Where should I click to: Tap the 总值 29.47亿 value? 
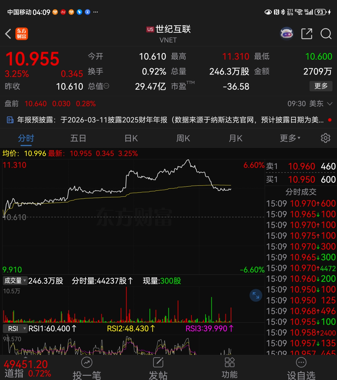[150, 87]
